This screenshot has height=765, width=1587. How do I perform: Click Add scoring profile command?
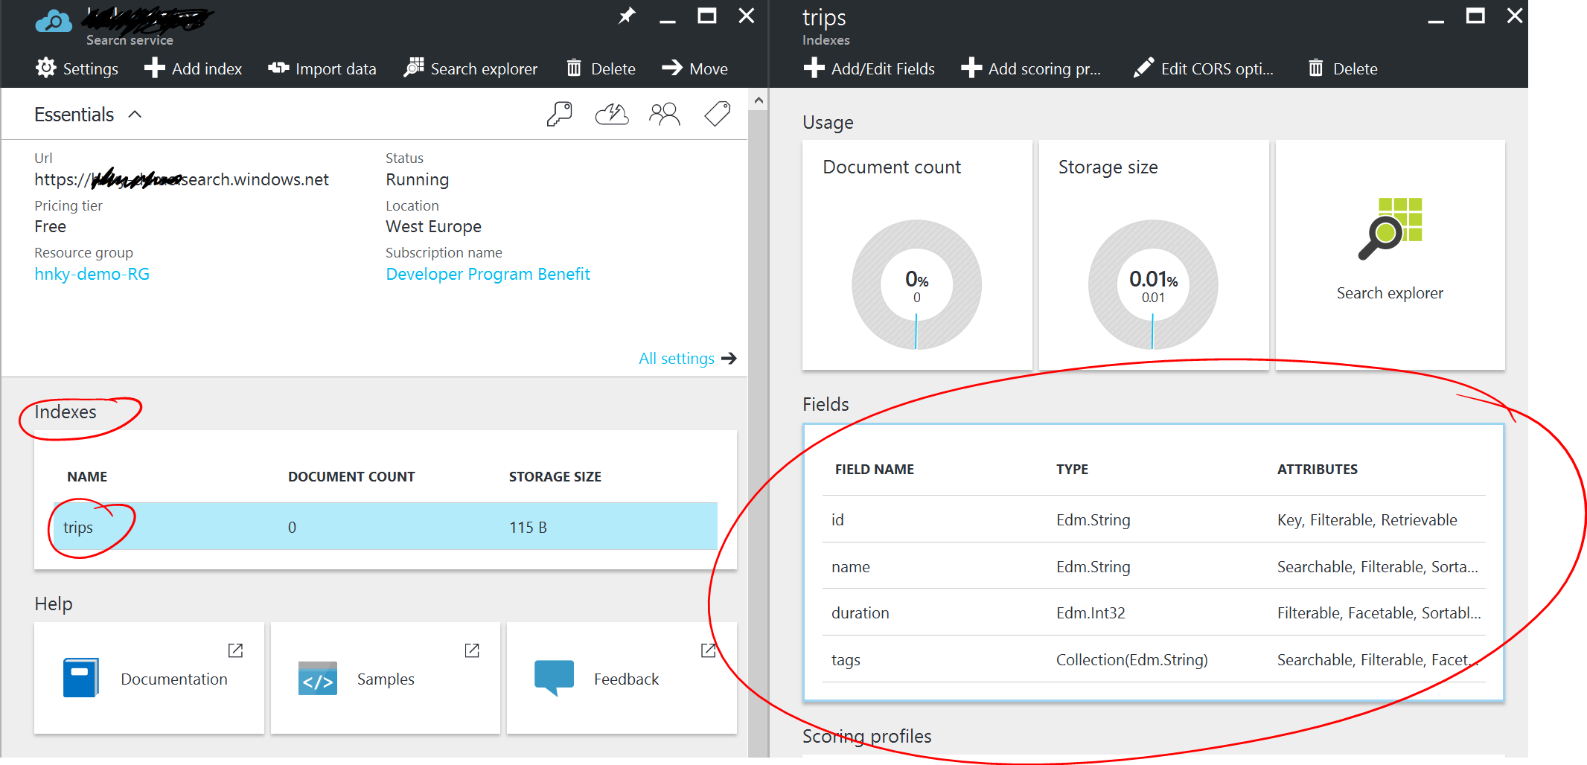pyautogui.click(x=1031, y=68)
